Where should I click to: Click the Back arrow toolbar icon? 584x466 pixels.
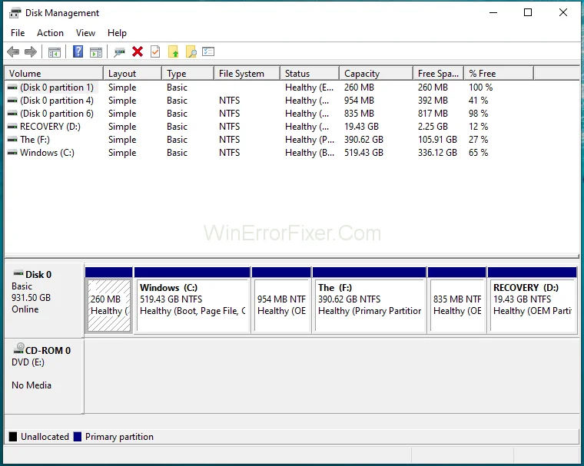click(13, 51)
